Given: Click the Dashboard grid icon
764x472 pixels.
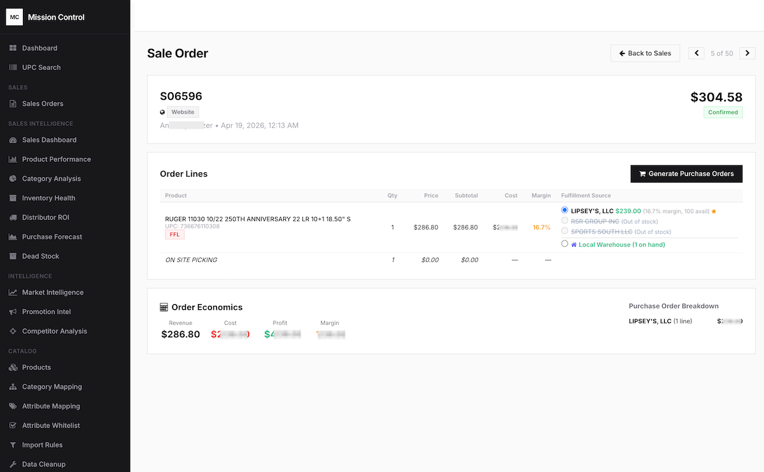Looking at the screenshot, I should (13, 48).
